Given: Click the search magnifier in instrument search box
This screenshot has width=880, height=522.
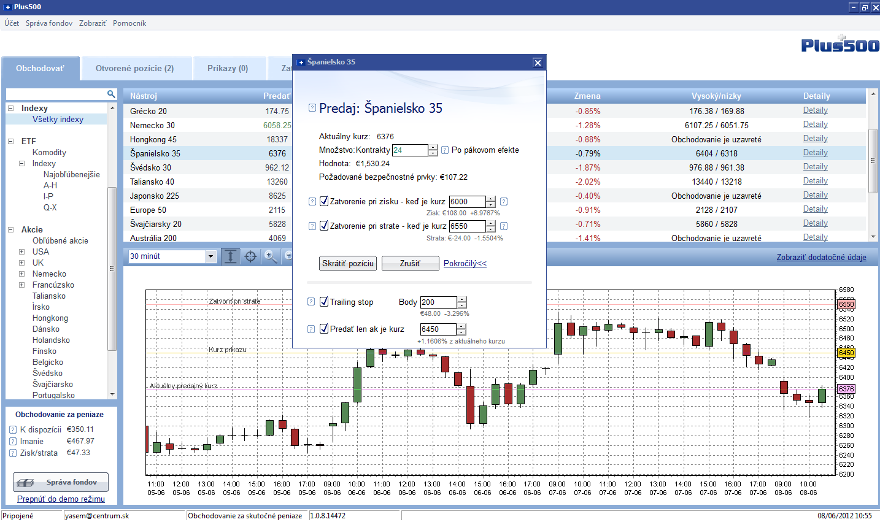Looking at the screenshot, I should tap(111, 94).
